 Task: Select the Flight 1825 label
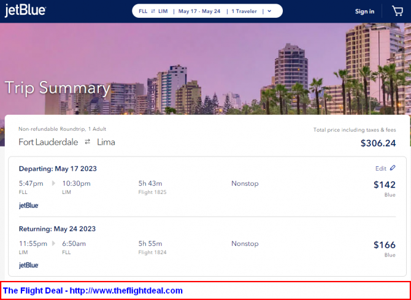(153, 192)
